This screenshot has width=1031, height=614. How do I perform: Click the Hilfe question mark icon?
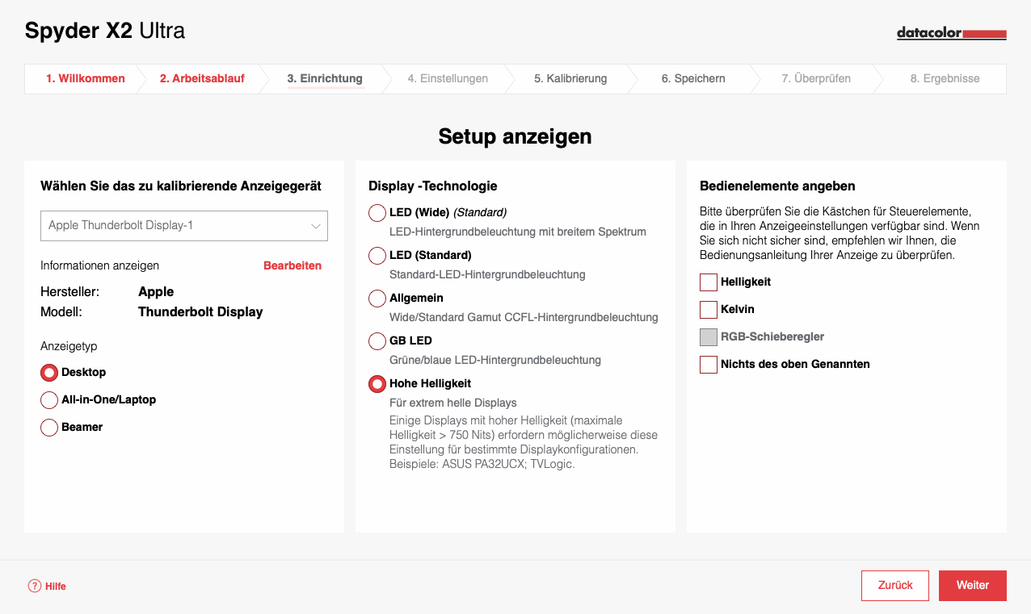pyautogui.click(x=35, y=587)
